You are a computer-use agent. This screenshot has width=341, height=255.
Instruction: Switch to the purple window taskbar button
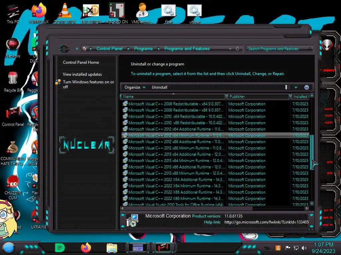pyautogui.click(x=138, y=248)
